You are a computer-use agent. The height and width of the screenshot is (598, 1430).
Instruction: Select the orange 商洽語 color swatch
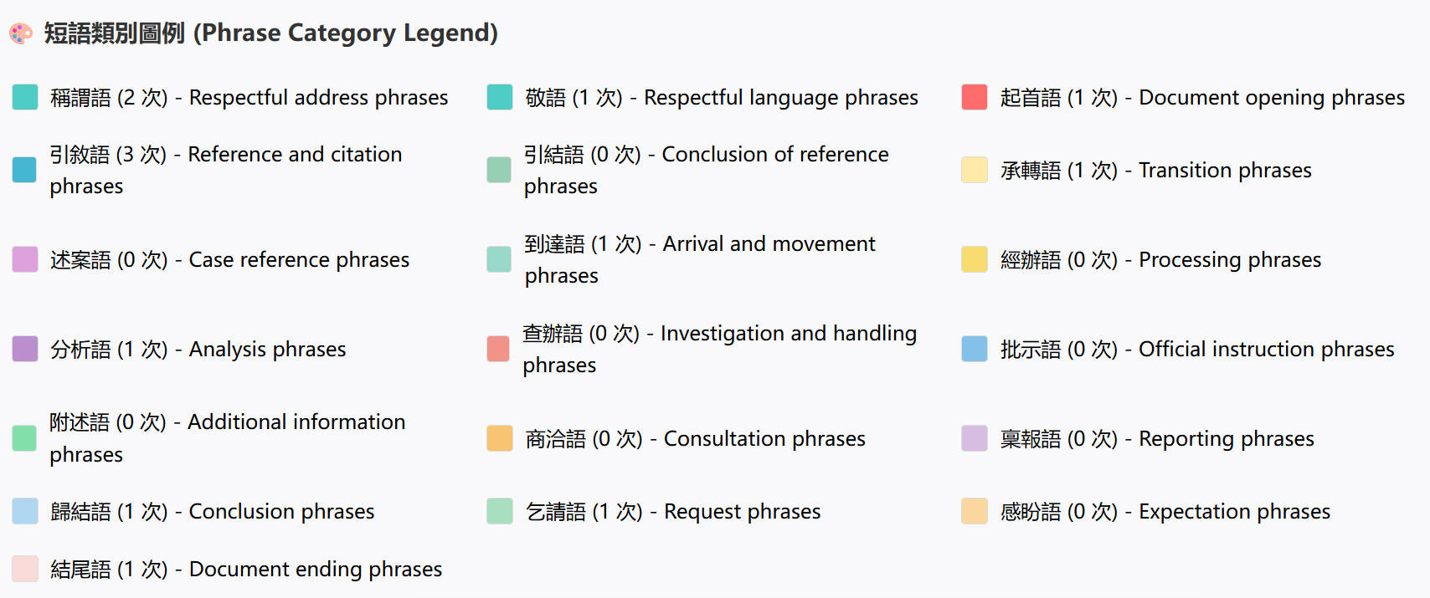tap(500, 438)
